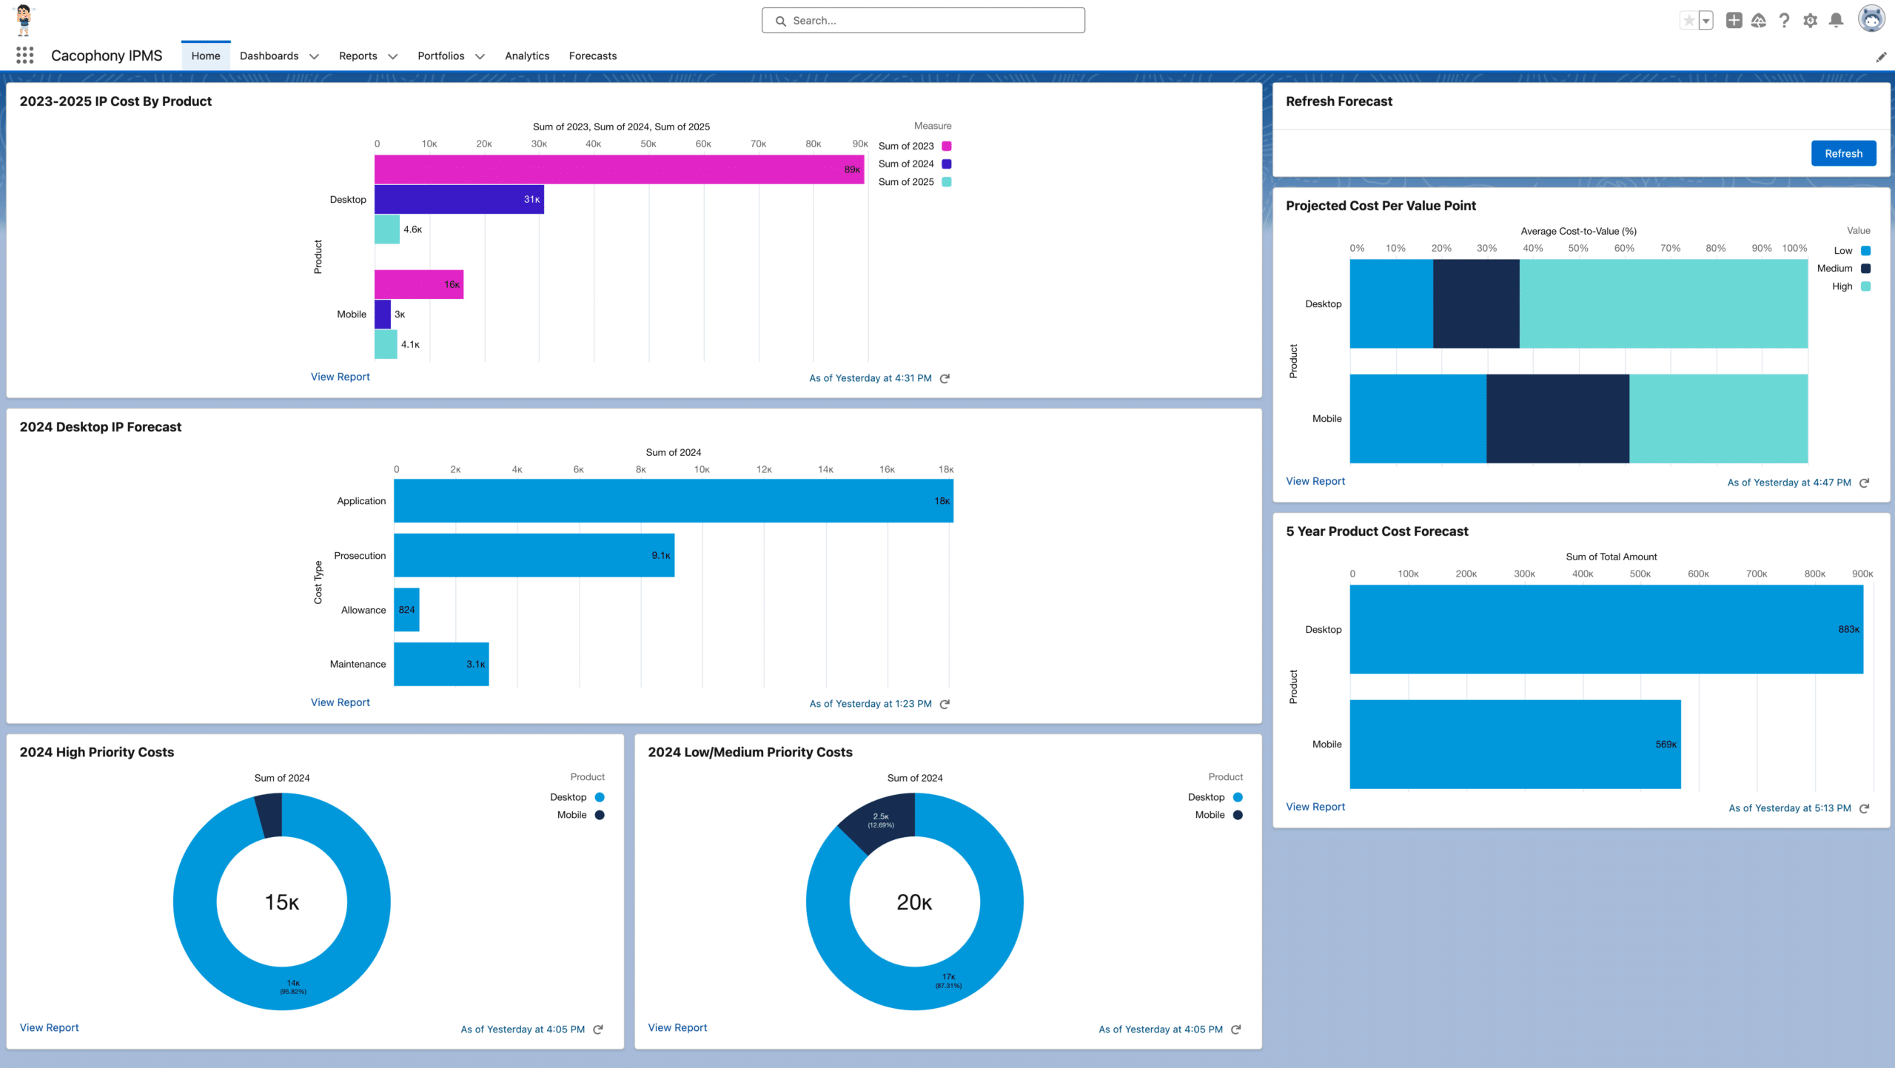View Report for 5 Year Product Cost Forecast
The width and height of the screenshot is (1895, 1068).
click(x=1315, y=807)
